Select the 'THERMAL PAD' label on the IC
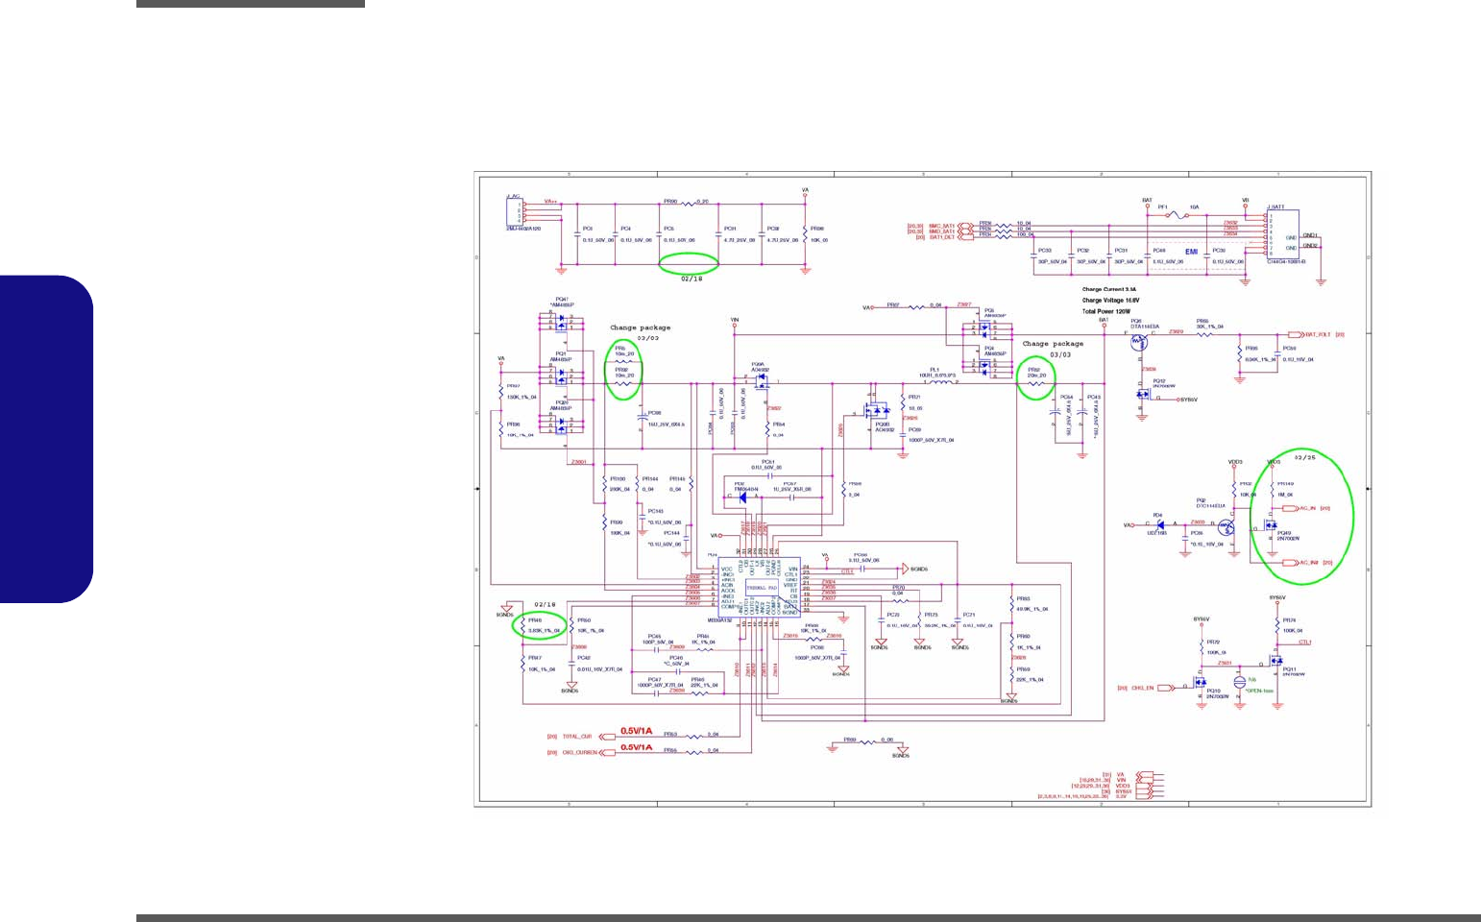The height and width of the screenshot is (922, 1481). tap(762, 586)
